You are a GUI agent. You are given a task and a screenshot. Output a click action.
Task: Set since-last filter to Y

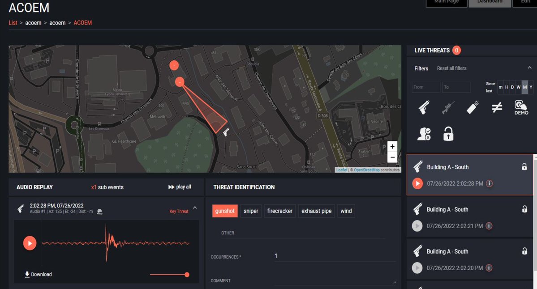(x=531, y=87)
